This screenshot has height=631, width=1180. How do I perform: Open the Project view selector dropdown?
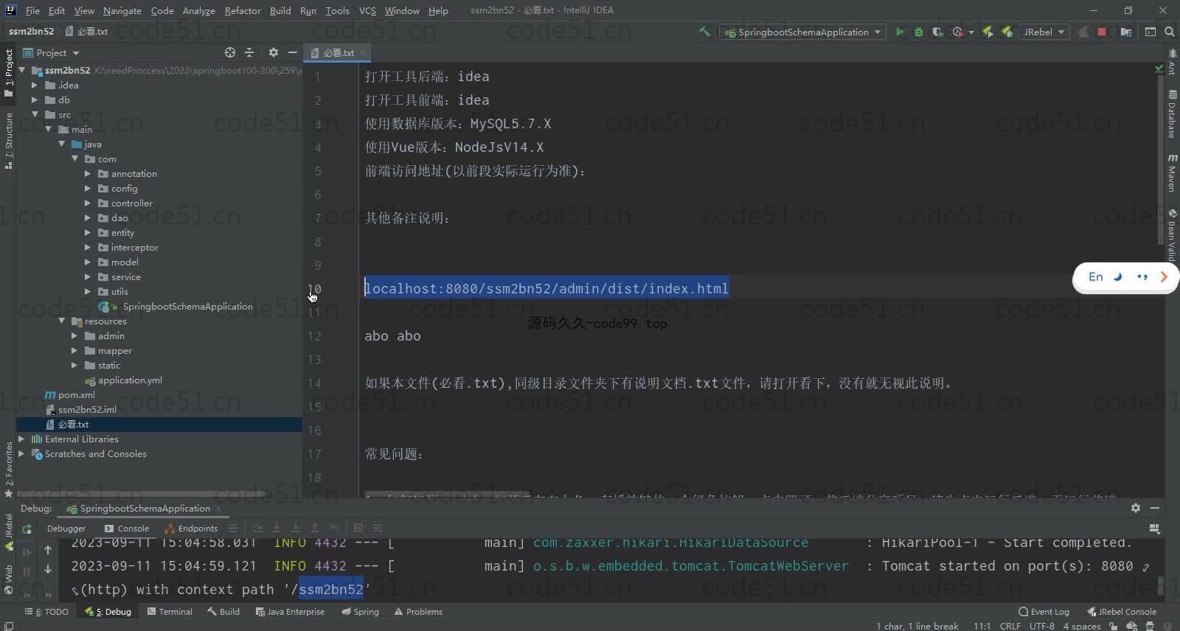[x=51, y=52]
